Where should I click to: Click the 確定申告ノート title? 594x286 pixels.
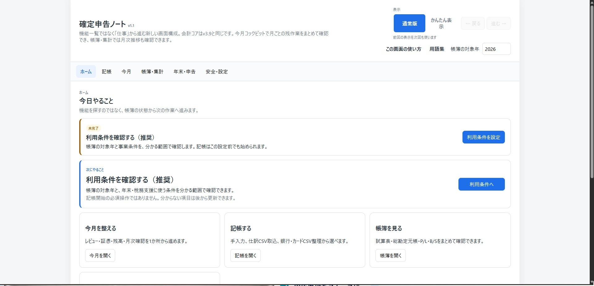[x=102, y=24]
